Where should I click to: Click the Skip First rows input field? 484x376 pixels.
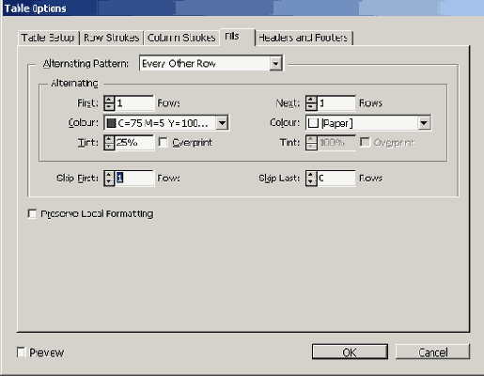(x=134, y=179)
